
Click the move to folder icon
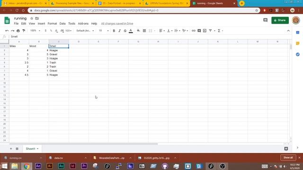37,18
